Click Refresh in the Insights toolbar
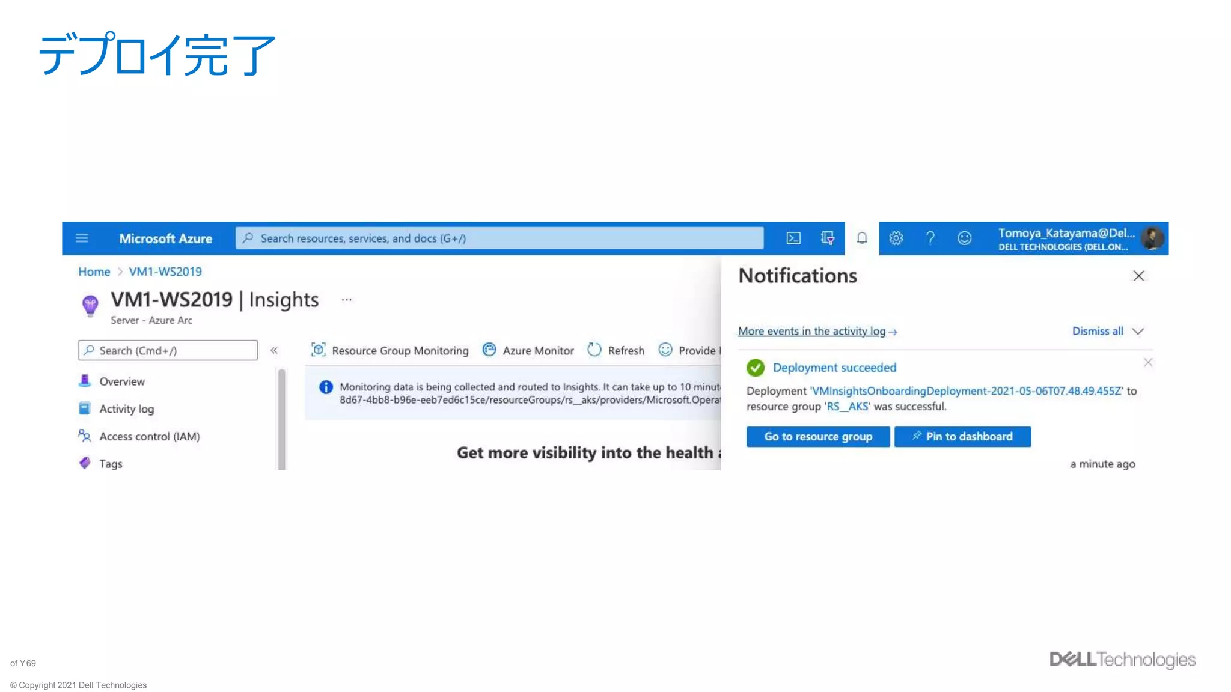Screen dimensions: 1231x692 click(x=616, y=350)
